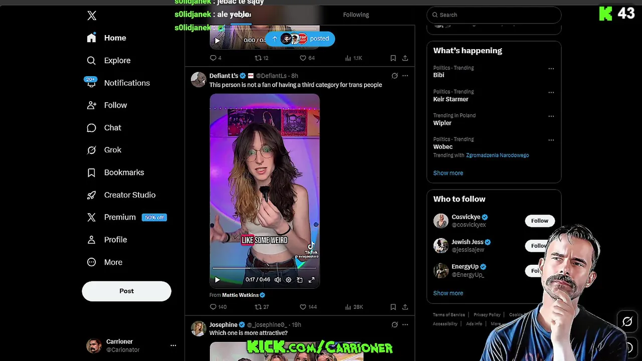Image resolution: width=642 pixels, height=361 pixels.
Task: Enter fullscreen on Defiant L's video
Action: 311,280
